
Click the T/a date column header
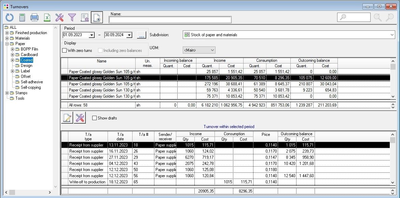click(120, 136)
